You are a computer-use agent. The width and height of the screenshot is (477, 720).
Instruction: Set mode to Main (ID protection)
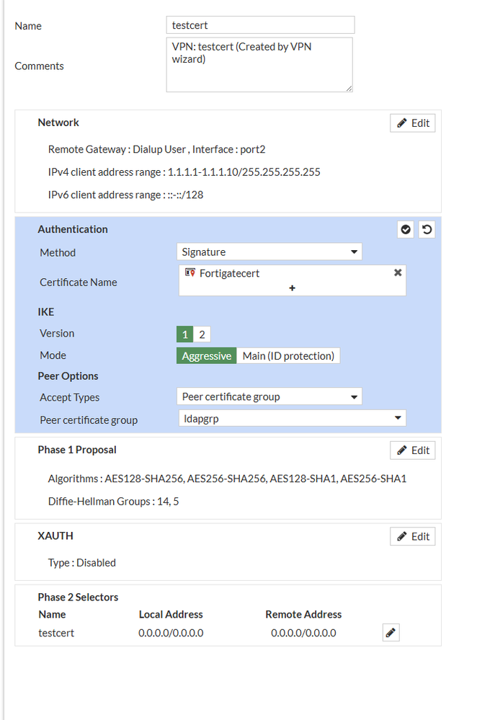288,356
